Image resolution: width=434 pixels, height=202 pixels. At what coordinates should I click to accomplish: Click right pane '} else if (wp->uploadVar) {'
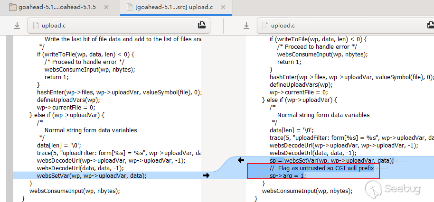(x=300, y=100)
